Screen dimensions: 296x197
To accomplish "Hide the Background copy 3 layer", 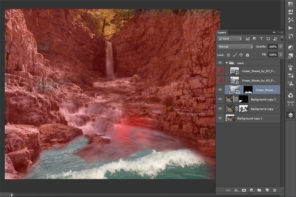I will pyautogui.click(x=220, y=99).
